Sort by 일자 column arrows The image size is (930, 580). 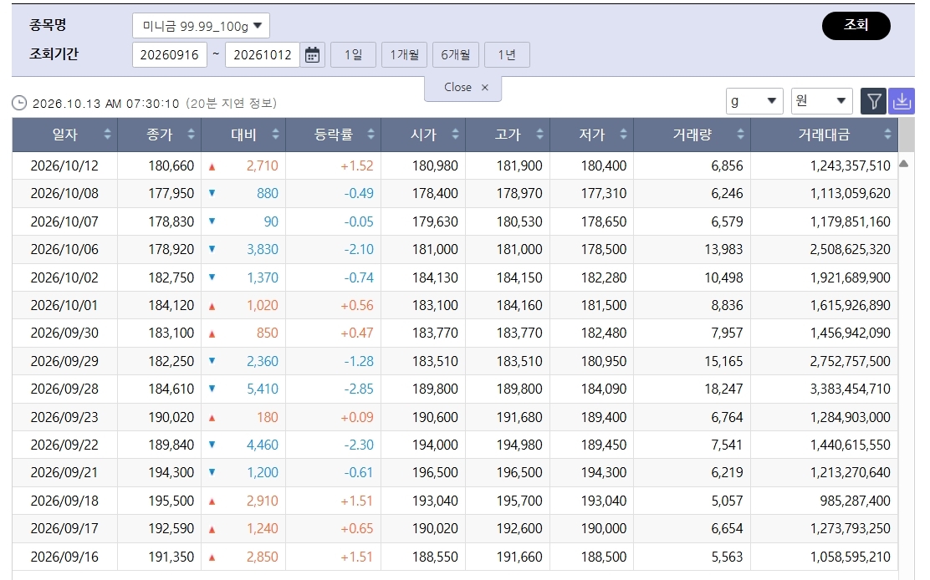pos(107,135)
